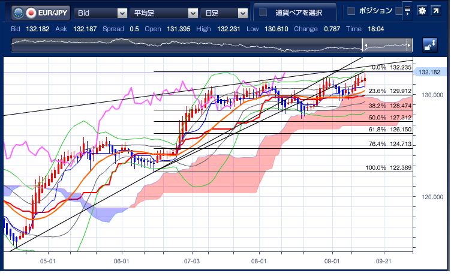Open the chart settings gear

point(422,11)
